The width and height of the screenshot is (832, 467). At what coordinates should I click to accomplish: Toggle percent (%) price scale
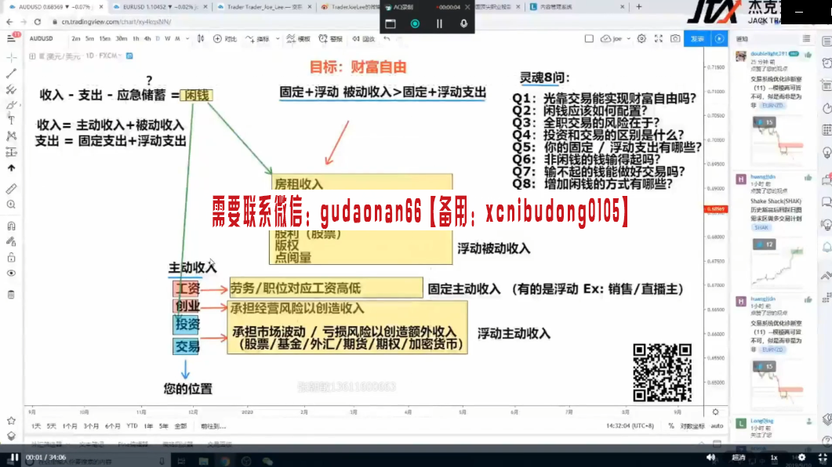pyautogui.click(x=671, y=426)
